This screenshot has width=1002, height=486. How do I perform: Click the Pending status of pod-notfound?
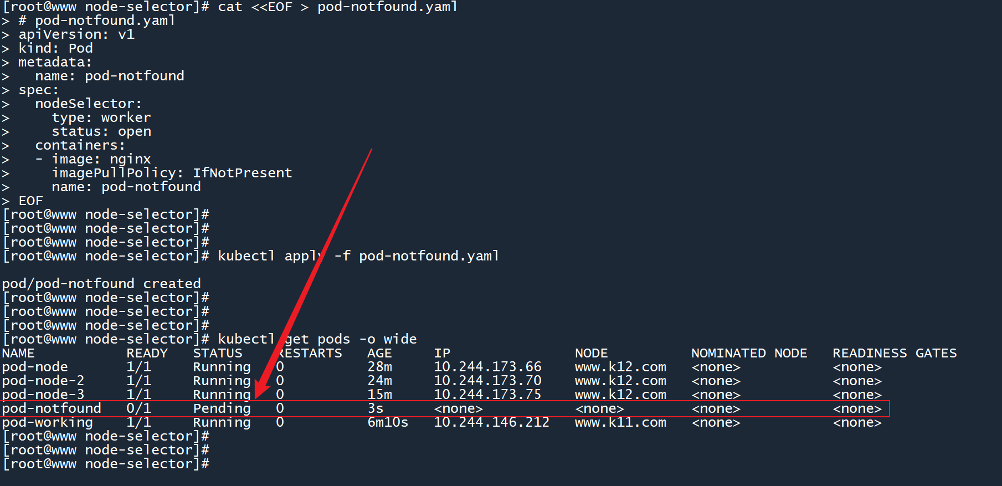pos(222,408)
